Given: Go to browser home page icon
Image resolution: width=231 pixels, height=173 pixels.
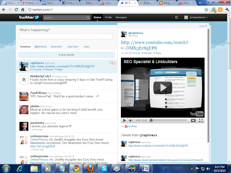Looking at the screenshot, I should (22, 10).
